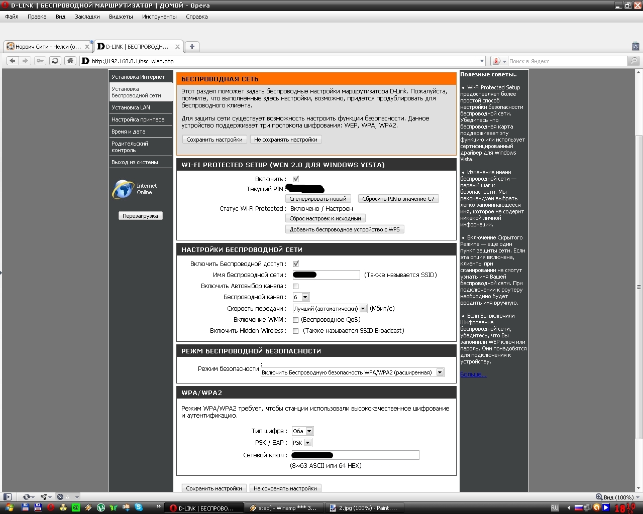Go back with Opera's back arrow

pyautogui.click(x=13, y=61)
